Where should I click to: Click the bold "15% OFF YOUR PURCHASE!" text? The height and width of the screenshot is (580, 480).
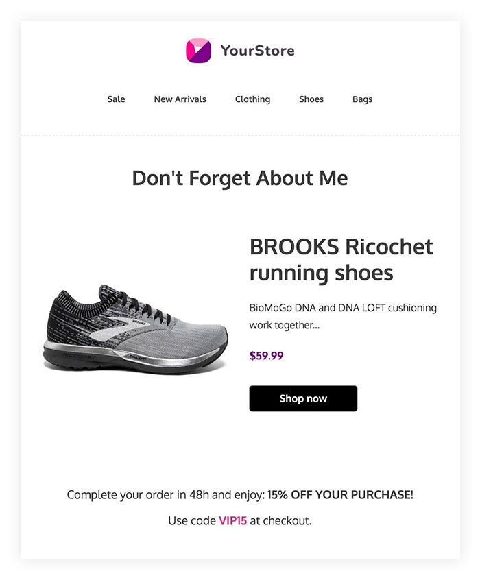click(x=340, y=495)
